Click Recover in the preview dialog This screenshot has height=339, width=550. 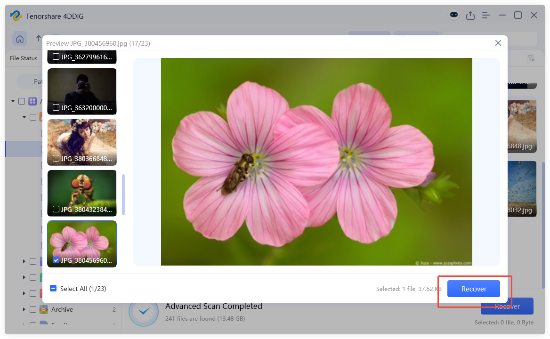point(474,289)
